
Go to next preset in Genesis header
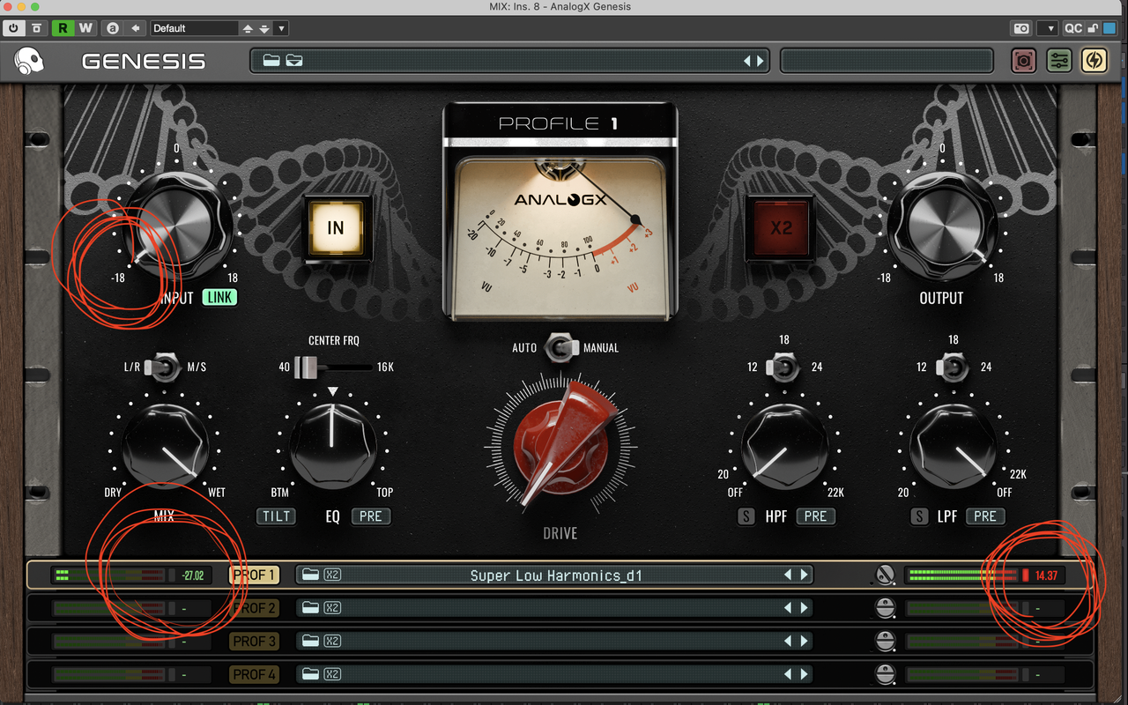tap(760, 61)
